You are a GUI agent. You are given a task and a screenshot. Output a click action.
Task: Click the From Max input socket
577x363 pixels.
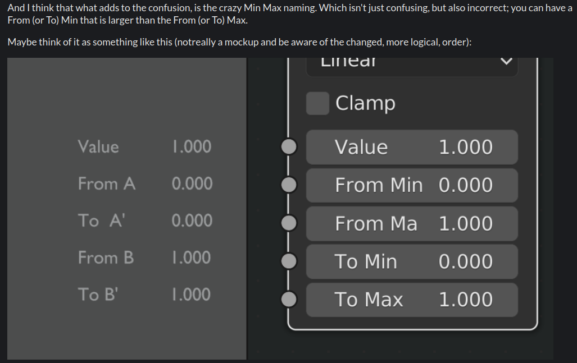tap(288, 223)
